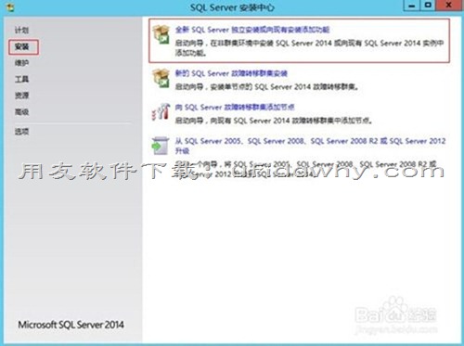This screenshot has height=346, width=464.
Task: Open the 计划 (Planning) page in sidebar
Action: [21, 31]
